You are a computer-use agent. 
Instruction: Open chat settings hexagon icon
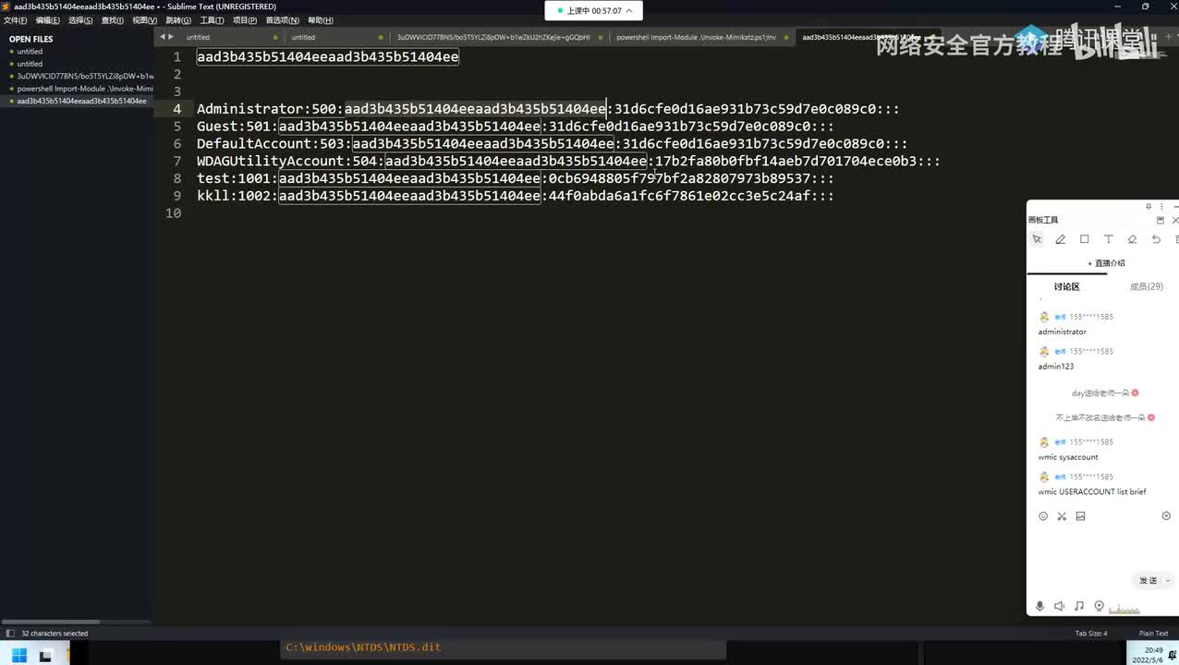tap(1166, 516)
